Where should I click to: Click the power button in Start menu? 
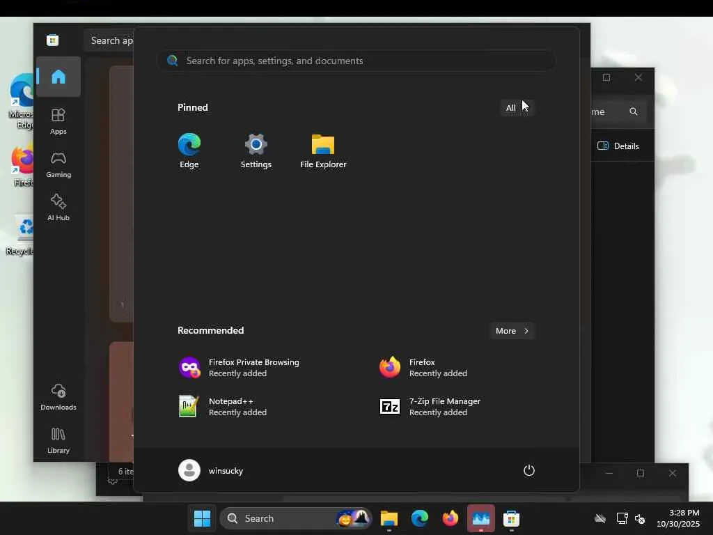(x=528, y=470)
